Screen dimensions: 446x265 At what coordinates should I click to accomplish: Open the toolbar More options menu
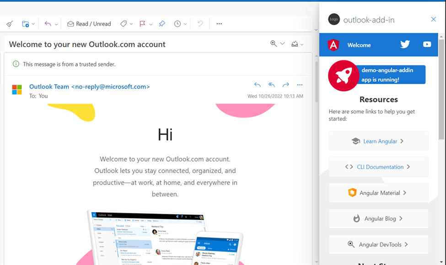pyautogui.click(x=219, y=23)
